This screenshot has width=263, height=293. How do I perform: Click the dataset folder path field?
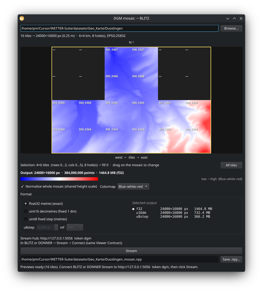(x=119, y=29)
